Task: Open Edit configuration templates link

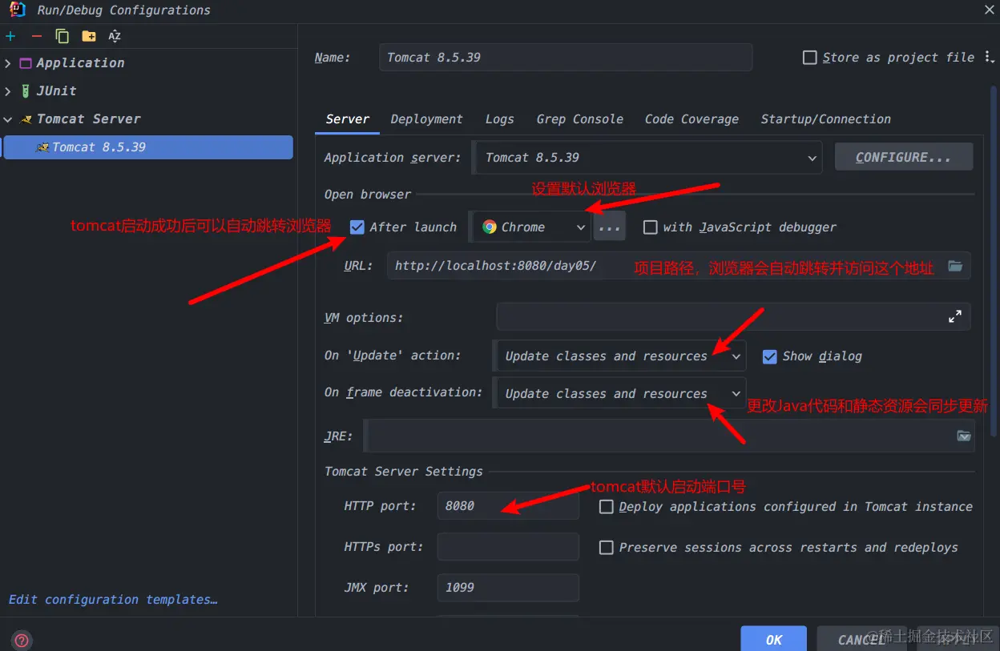Action: coord(113,600)
